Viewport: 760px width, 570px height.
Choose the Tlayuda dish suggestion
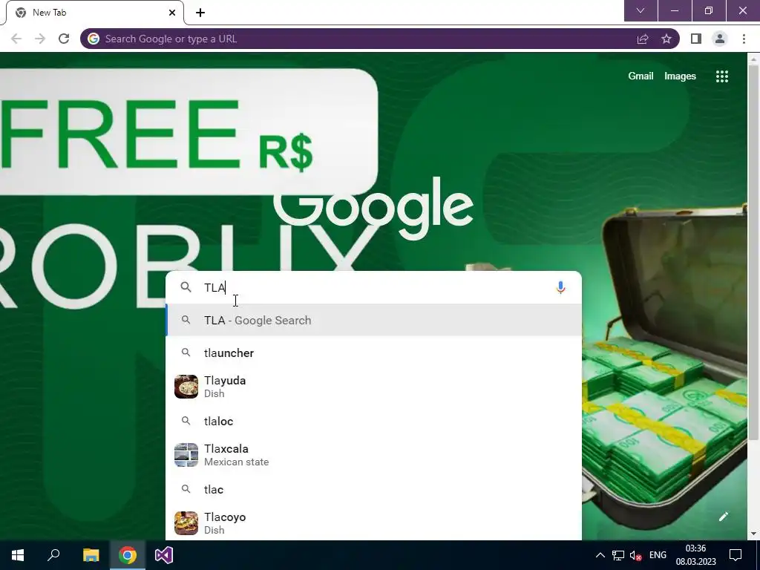click(x=374, y=387)
